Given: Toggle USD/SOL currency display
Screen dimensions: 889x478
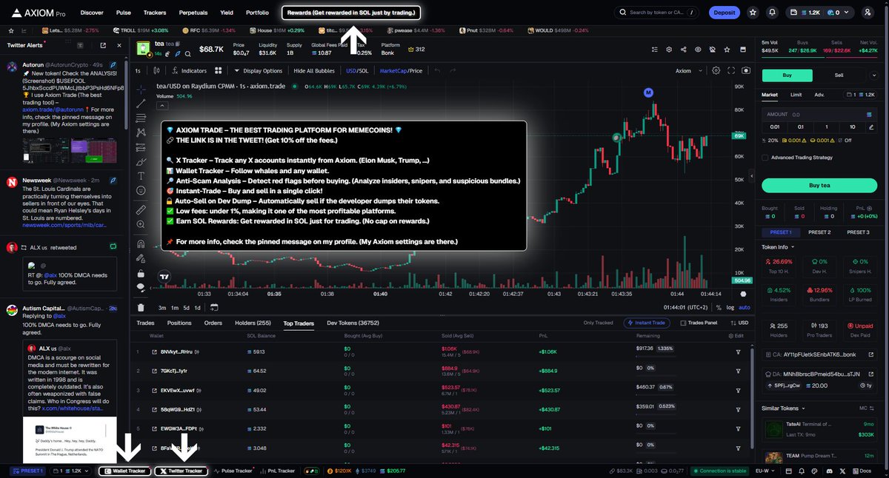Looking at the screenshot, I should 357,71.
